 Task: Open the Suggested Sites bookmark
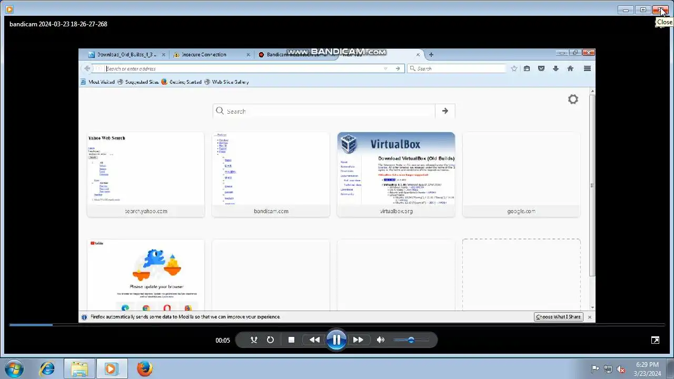point(138,82)
